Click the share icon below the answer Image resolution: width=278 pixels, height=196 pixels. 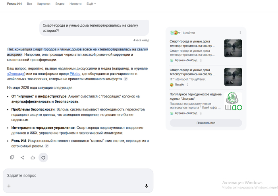click(x=22, y=157)
